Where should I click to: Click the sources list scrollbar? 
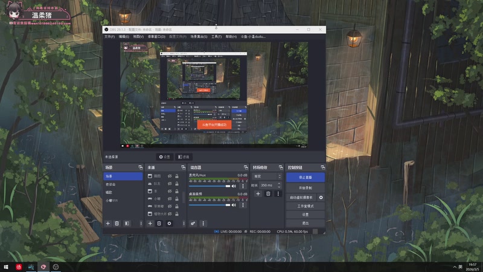pyautogui.click(x=184, y=198)
